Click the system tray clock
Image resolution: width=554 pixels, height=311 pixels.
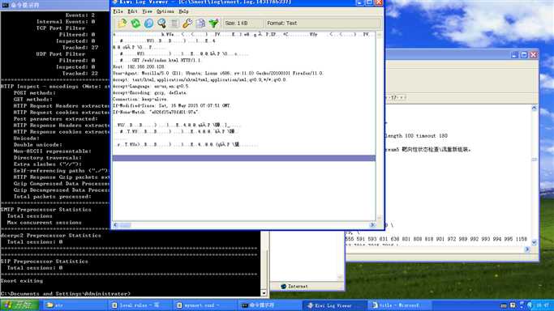click(543, 305)
